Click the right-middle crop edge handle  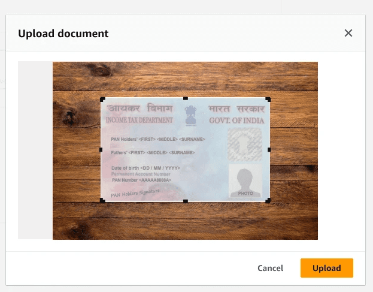click(269, 149)
